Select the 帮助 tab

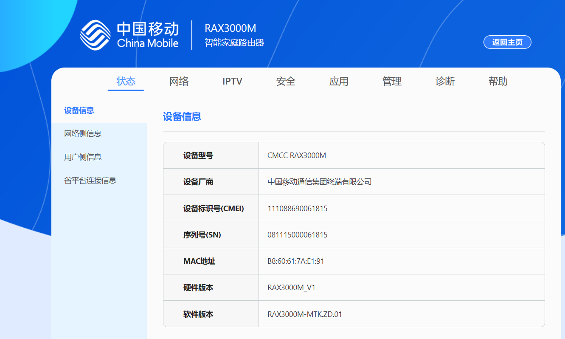(498, 81)
